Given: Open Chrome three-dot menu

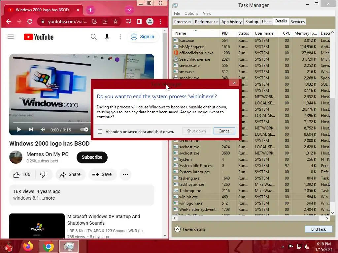Looking at the screenshot, I should [x=160, y=21].
